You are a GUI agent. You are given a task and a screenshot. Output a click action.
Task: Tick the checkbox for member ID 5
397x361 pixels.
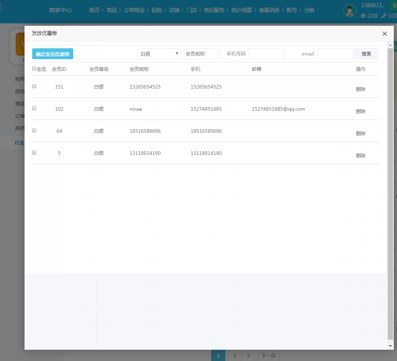[x=34, y=153]
